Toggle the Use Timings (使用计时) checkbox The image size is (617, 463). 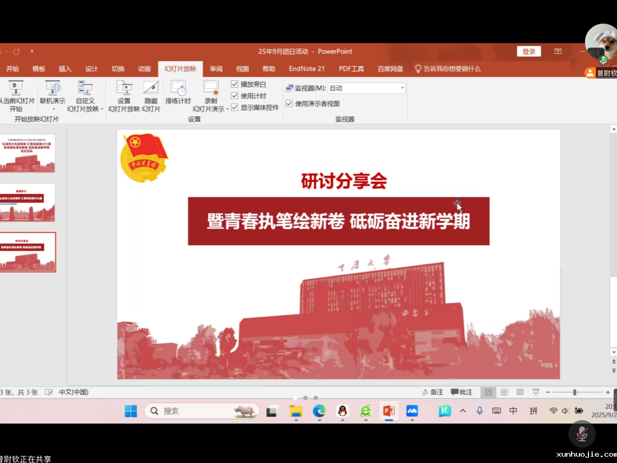[235, 96]
